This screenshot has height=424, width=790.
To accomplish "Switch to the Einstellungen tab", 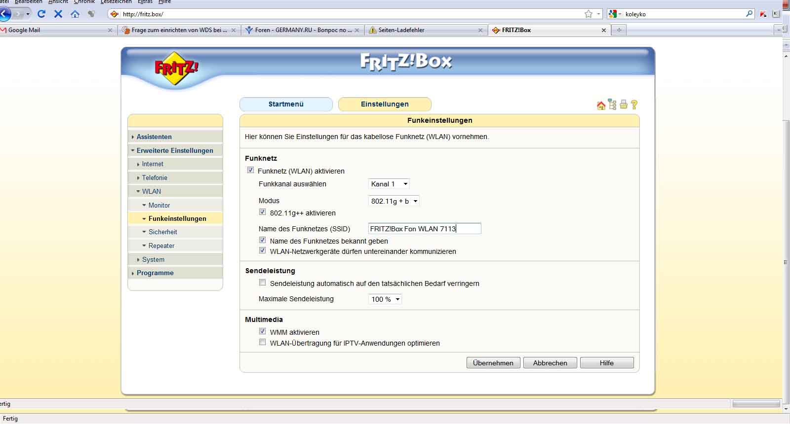I will tap(385, 104).
